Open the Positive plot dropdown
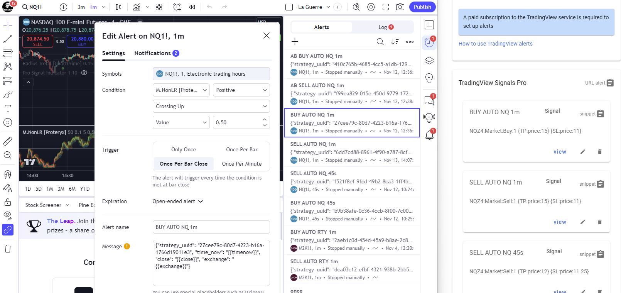Screen dimensions: 621x293 241,90
